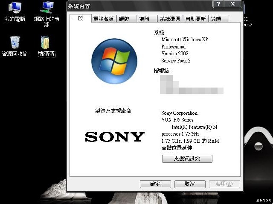Click the 'Sony Corporation' text
273x204 pixels.
pos(179,113)
